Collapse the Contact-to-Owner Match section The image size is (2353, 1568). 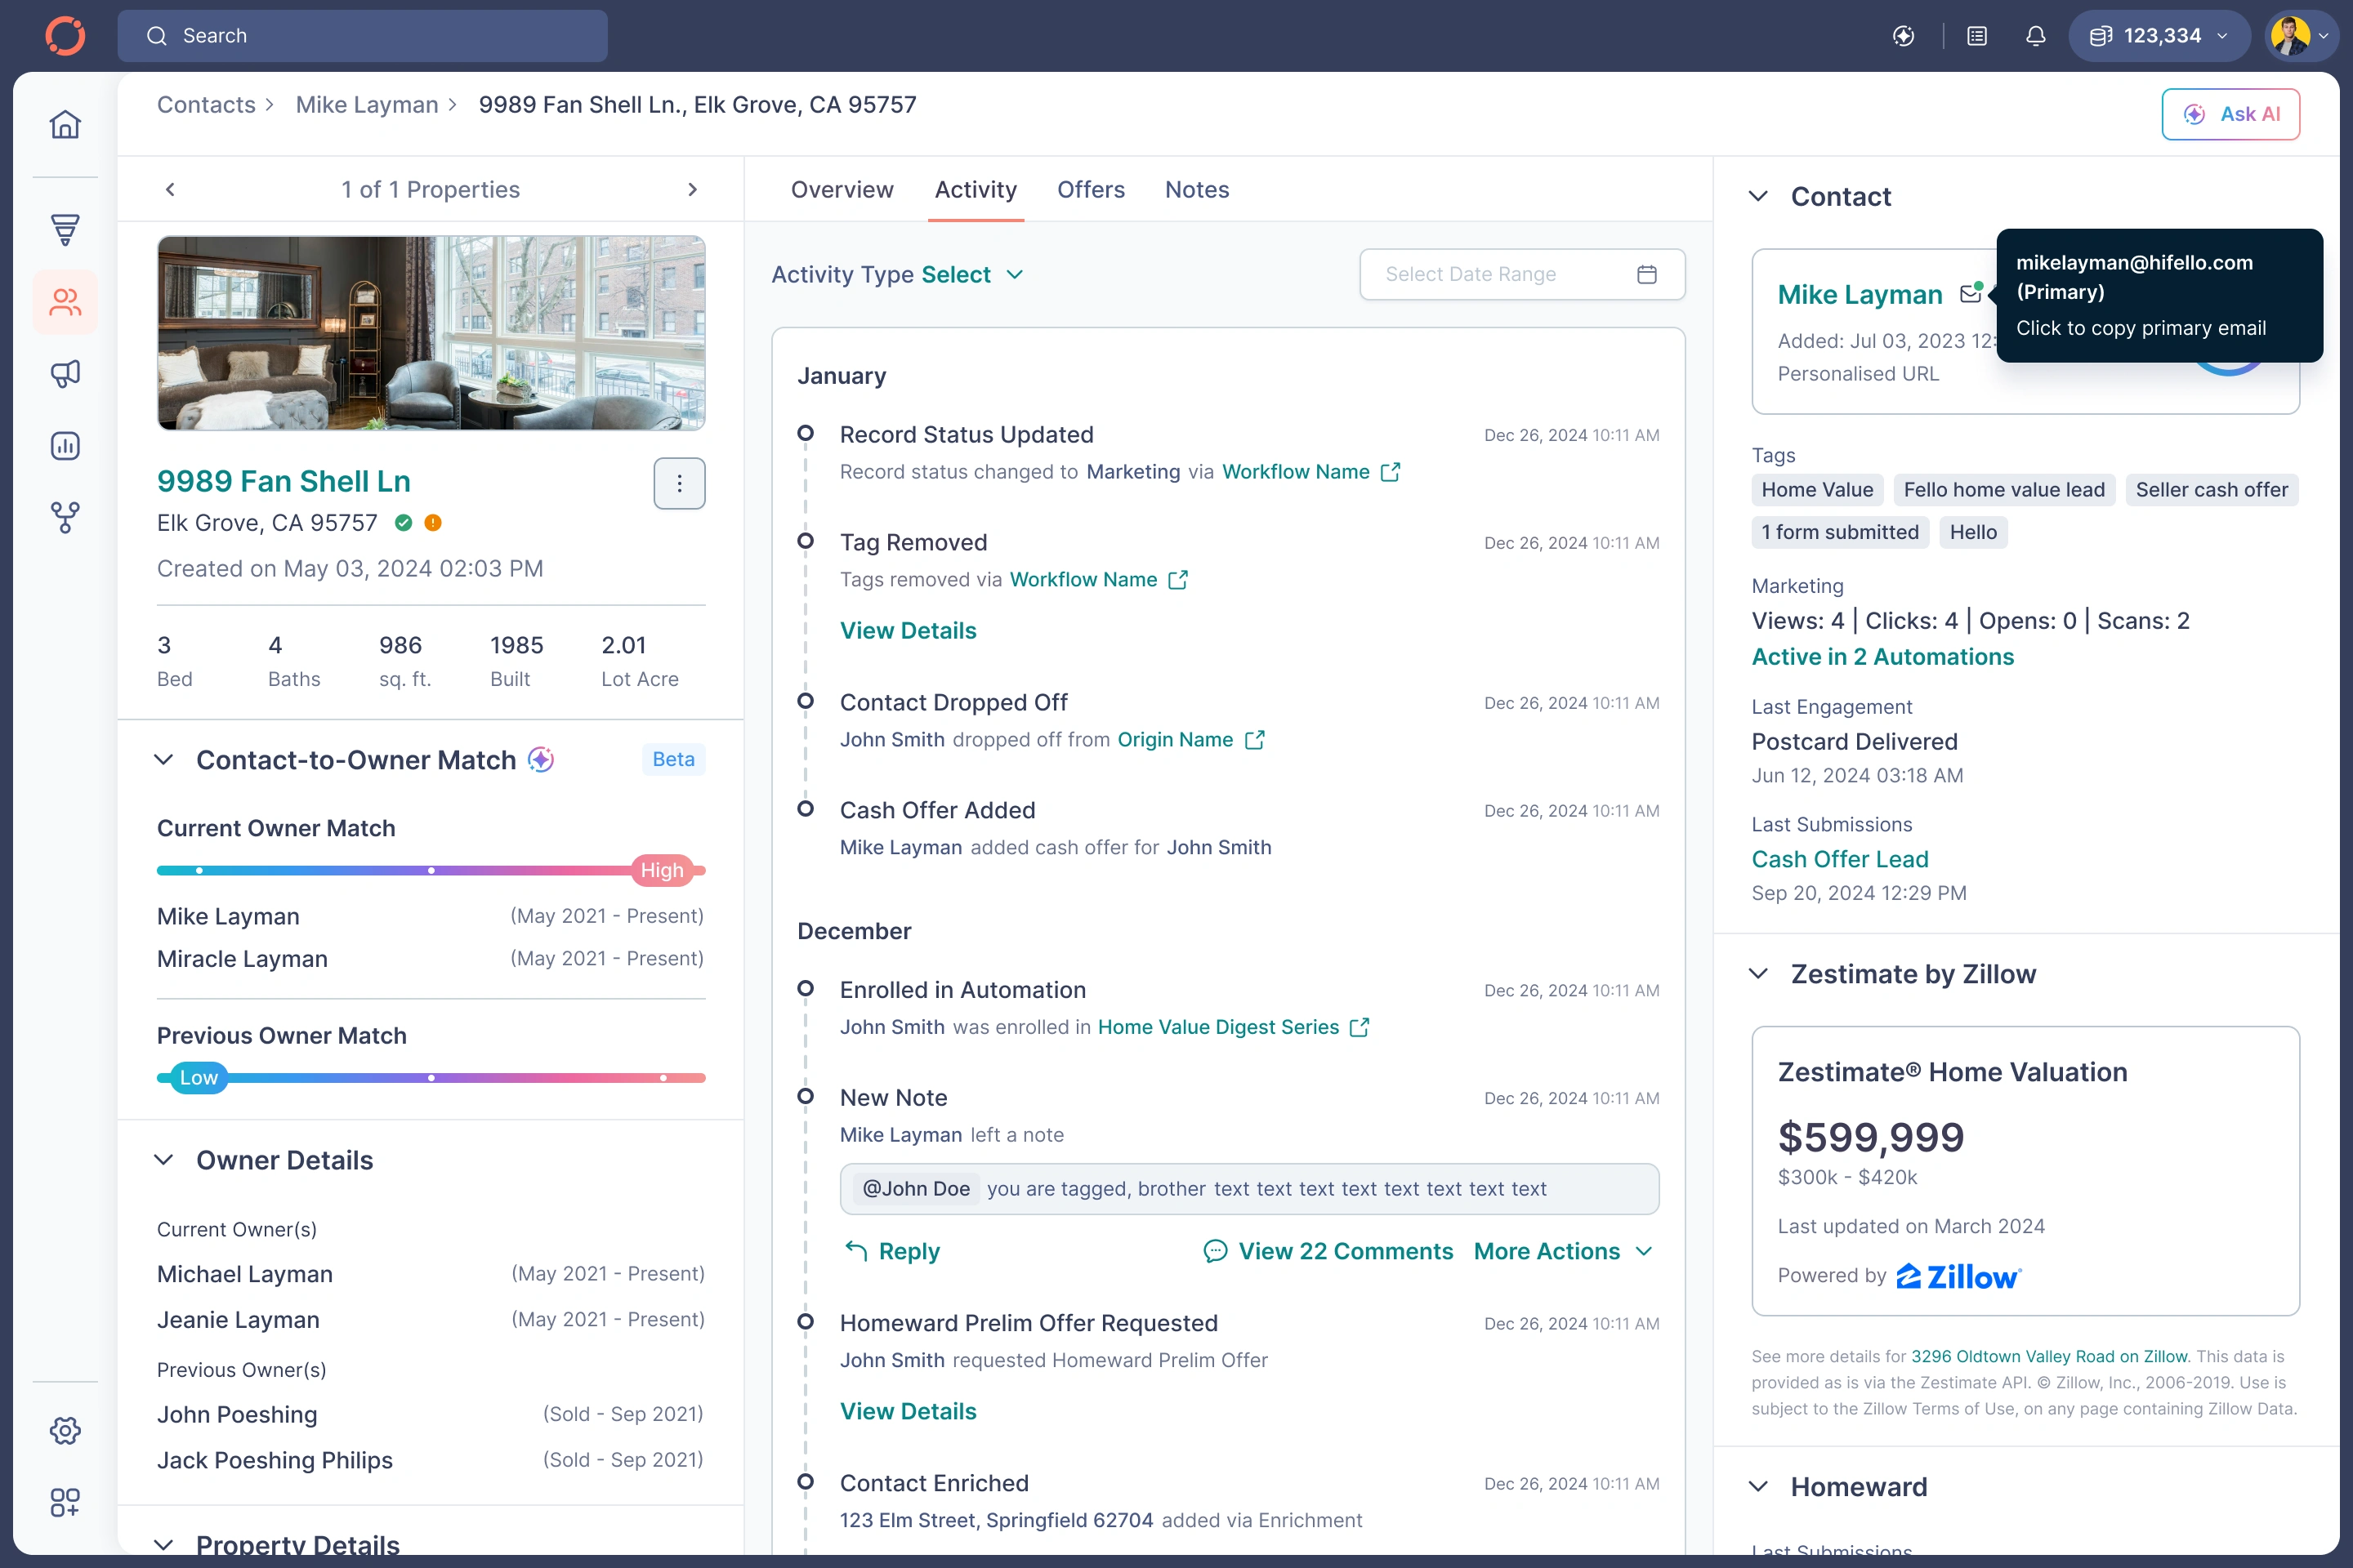(164, 760)
